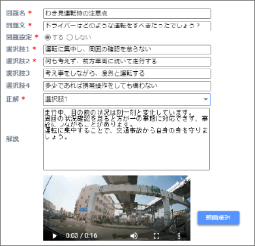
Task: Click the 正解 label
Action: coord(12,99)
